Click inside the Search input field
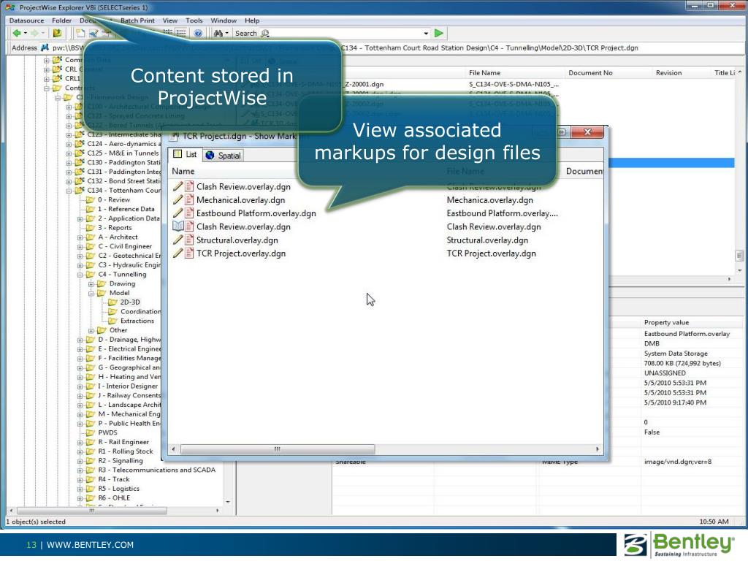 click(346, 34)
